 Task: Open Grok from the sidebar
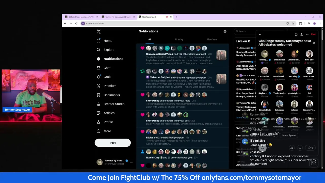click(x=104, y=77)
